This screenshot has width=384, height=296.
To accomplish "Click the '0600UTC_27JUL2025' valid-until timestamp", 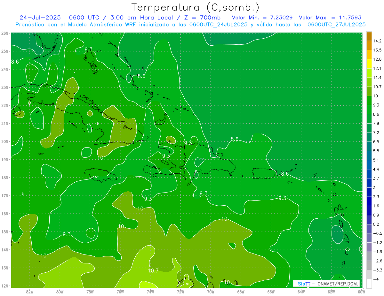I will [337, 24].
